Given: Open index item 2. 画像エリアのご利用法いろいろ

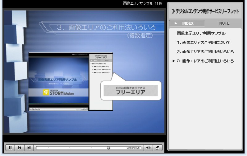Looking at the screenshot, I should click(x=205, y=52).
